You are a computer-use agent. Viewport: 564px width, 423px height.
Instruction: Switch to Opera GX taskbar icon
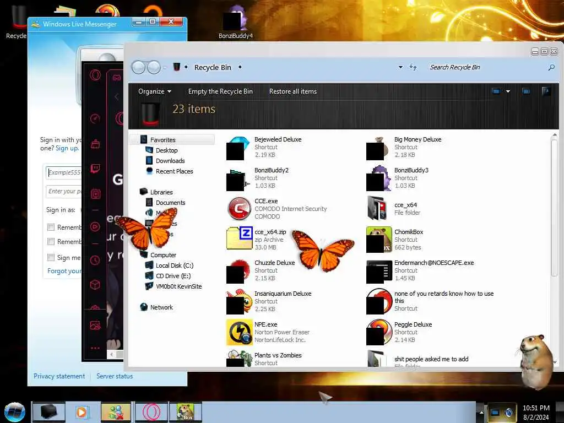151,412
